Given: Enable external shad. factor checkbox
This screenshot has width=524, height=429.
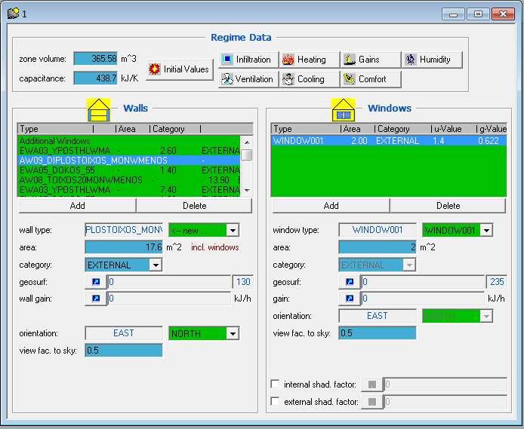Looking at the screenshot, I should [x=275, y=401].
